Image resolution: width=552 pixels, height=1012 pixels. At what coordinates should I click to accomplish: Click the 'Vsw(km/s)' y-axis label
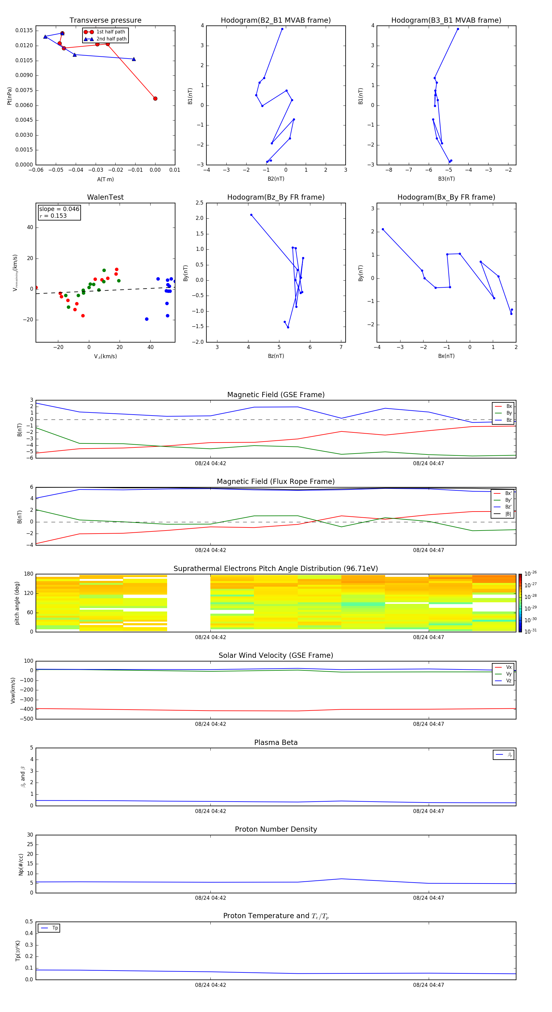(x=13, y=690)
